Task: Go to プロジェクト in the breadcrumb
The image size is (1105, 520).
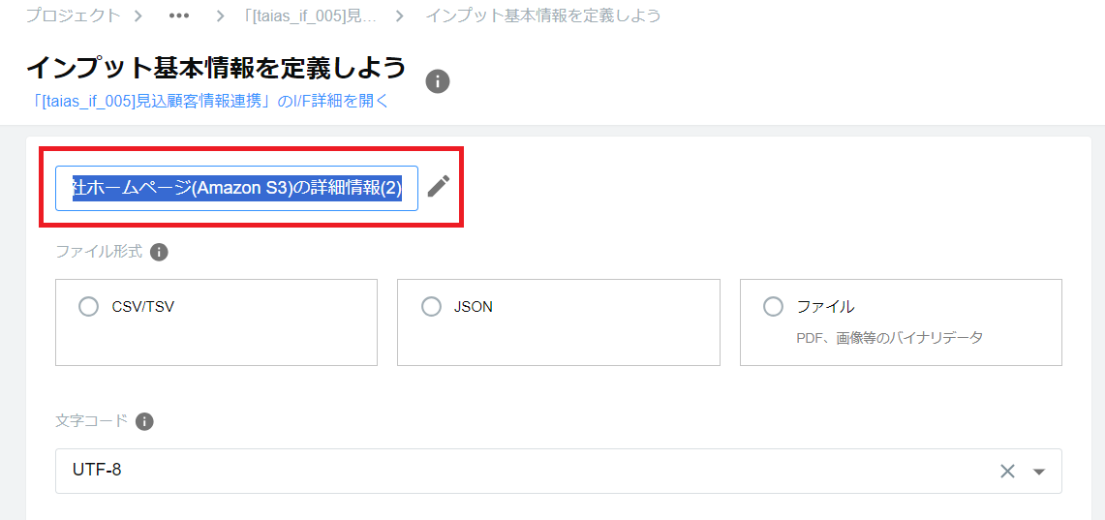Action: 74,16
